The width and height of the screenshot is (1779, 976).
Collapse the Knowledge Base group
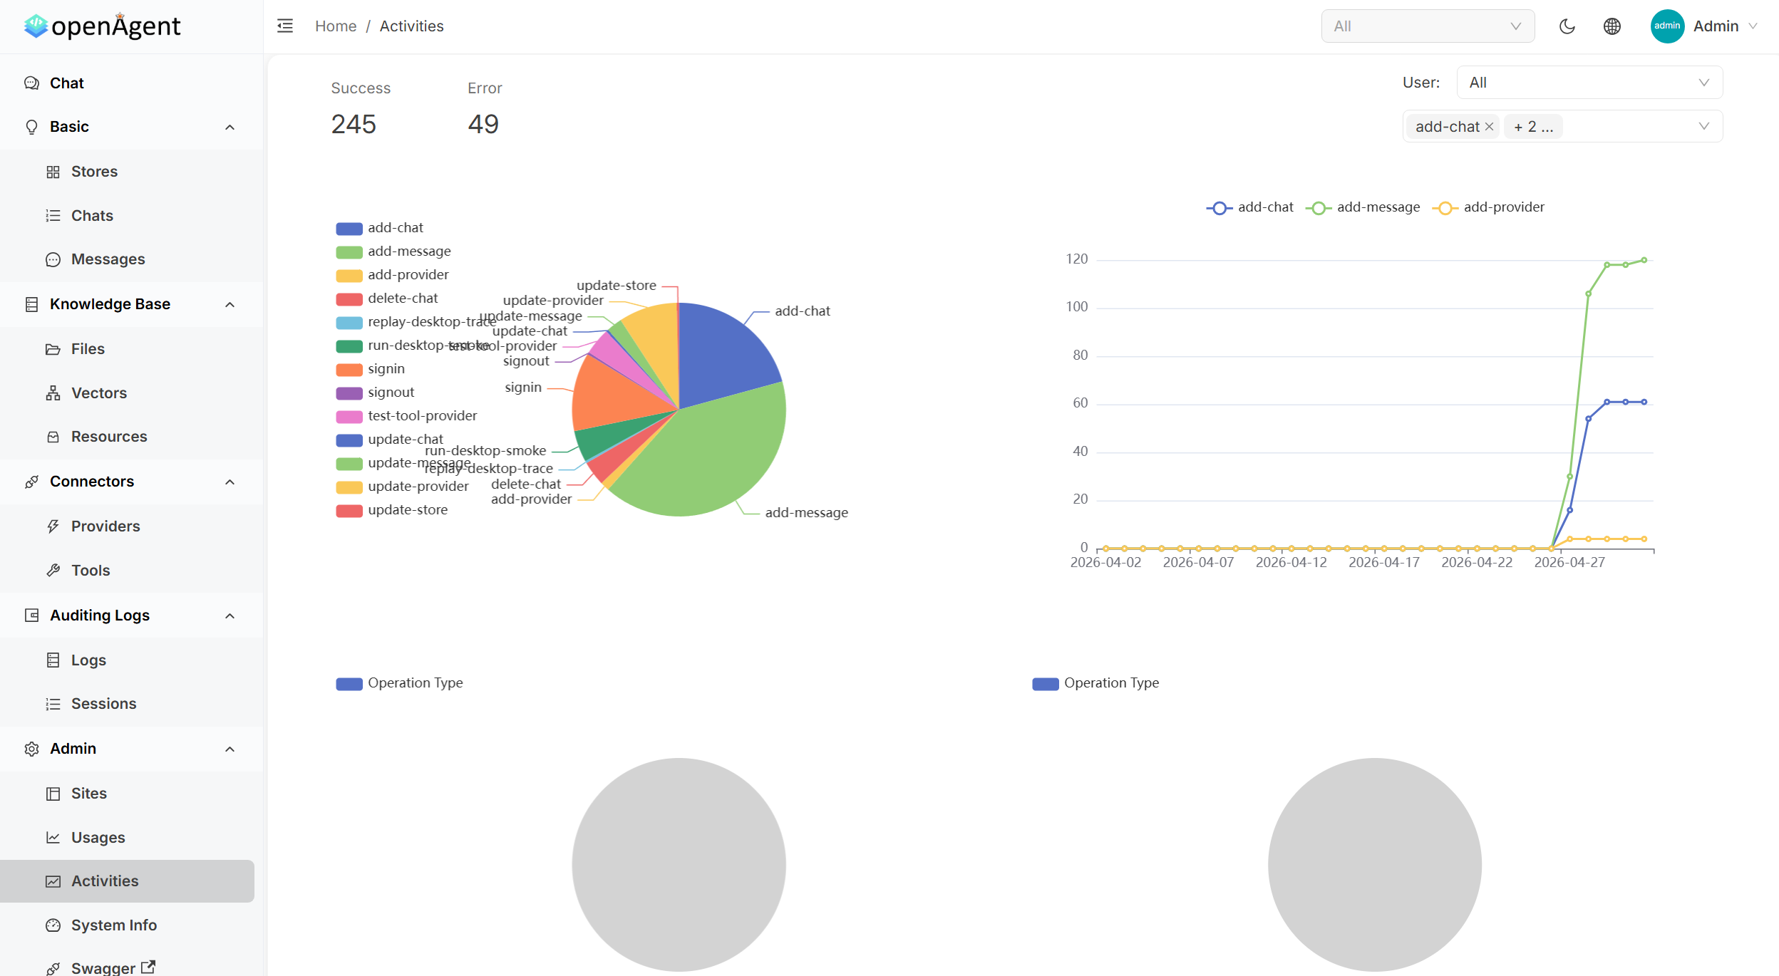coord(230,305)
